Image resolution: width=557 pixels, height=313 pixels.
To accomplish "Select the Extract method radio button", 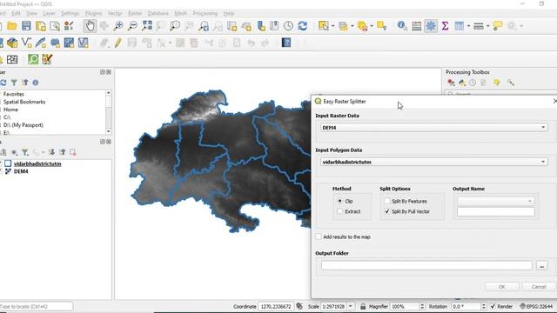I will click(340, 211).
